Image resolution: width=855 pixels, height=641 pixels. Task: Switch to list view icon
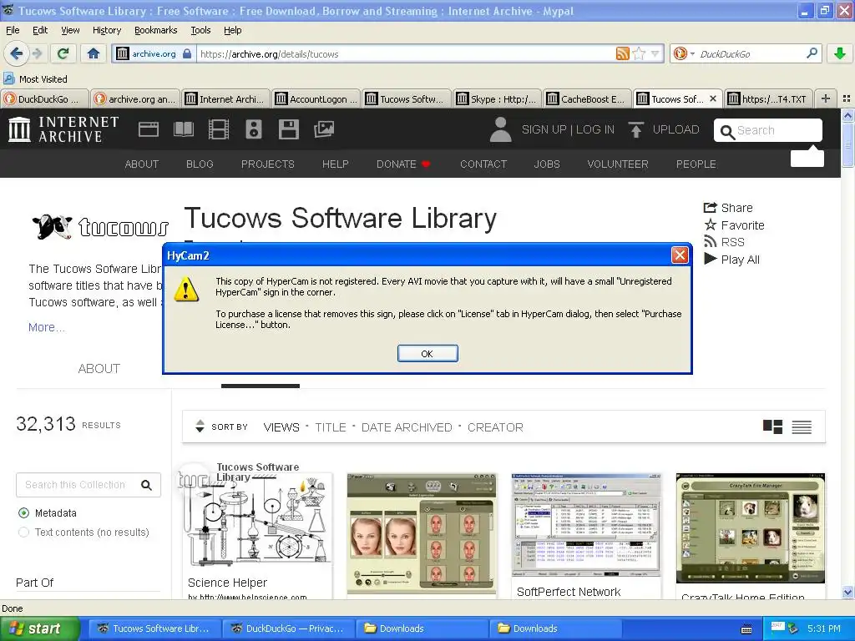click(x=802, y=426)
